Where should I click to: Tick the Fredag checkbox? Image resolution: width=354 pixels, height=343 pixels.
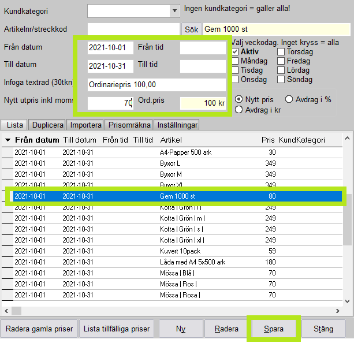pyautogui.click(x=281, y=61)
